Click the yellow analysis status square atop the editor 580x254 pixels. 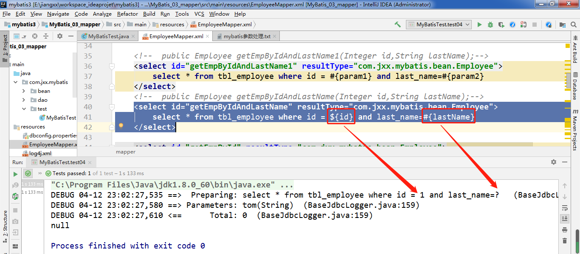click(567, 46)
